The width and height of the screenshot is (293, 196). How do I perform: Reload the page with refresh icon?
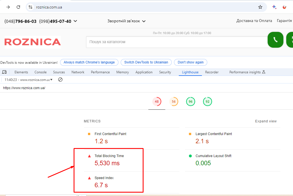tap(18, 7)
